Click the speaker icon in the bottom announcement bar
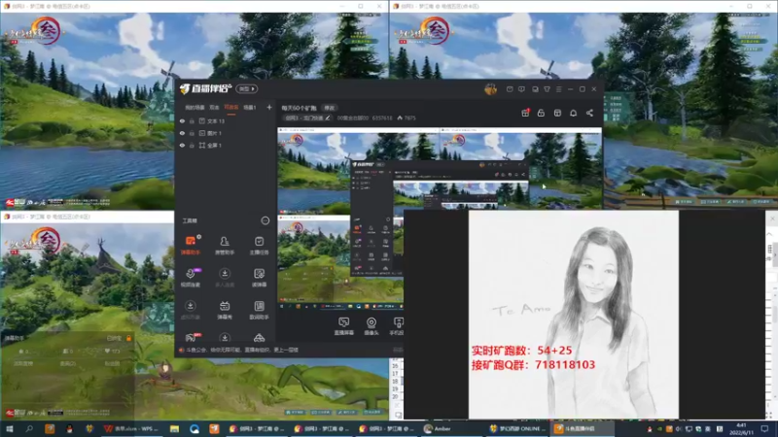This screenshot has height=437, width=778. click(x=182, y=350)
